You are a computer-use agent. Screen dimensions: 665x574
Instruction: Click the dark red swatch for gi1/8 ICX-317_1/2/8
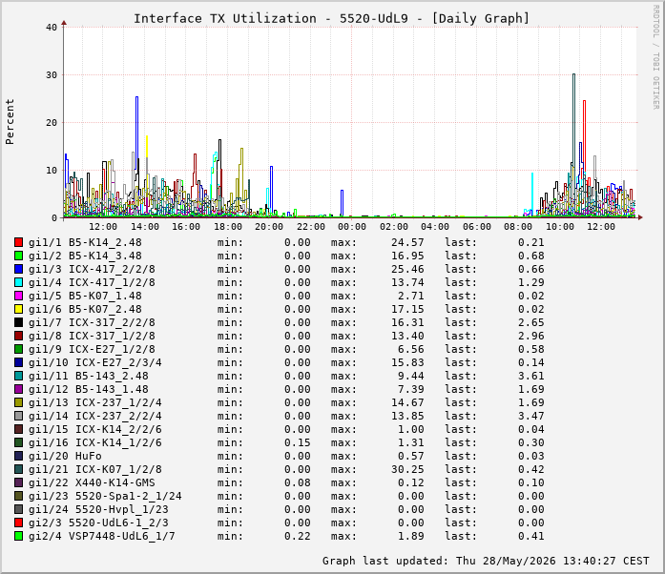point(18,336)
